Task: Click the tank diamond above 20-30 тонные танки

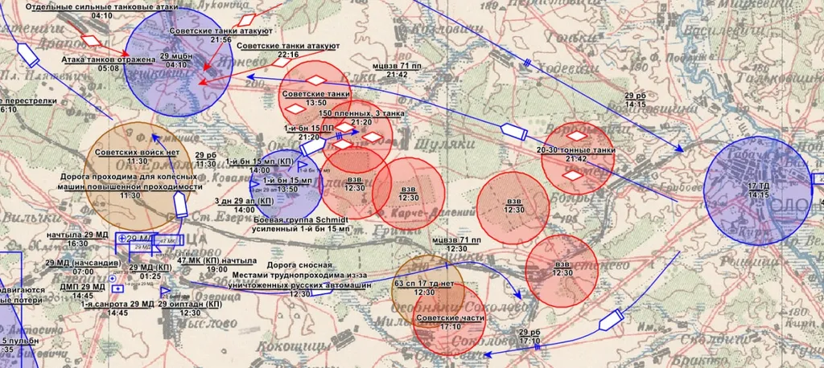Action: click(x=578, y=136)
